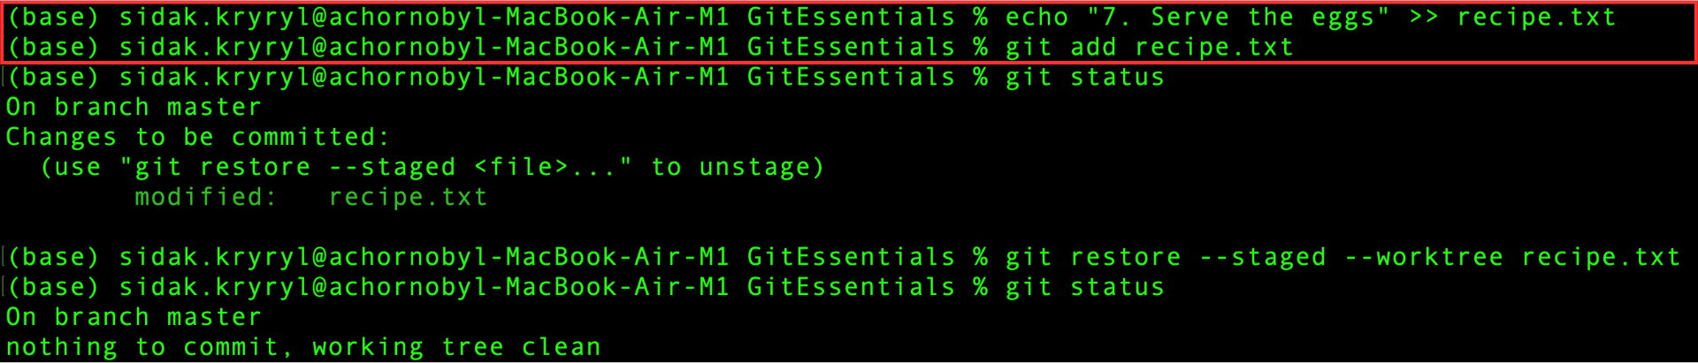Click the quoted "git restore --staged <file>..." hint
1698x363 pixels.
pos(376,168)
